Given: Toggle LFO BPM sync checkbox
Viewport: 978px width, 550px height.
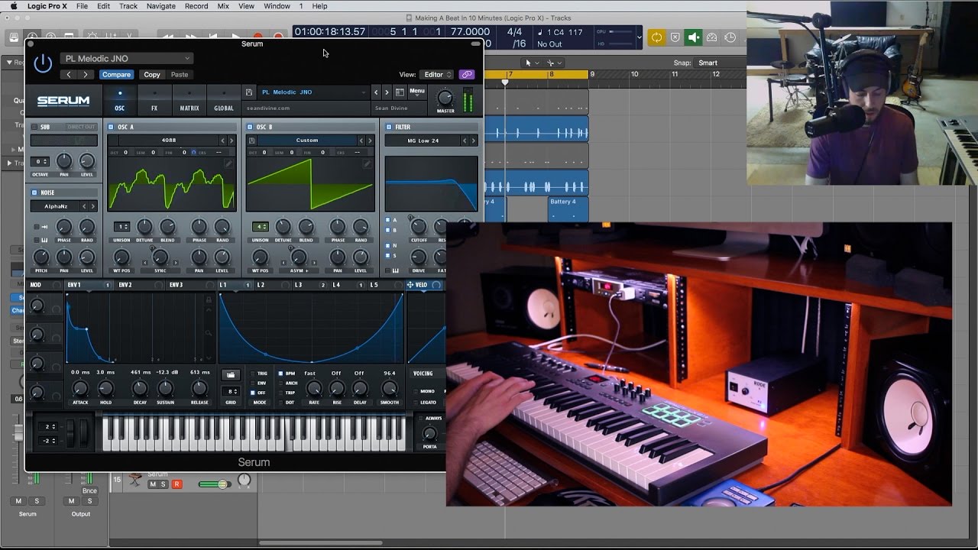Looking at the screenshot, I should (280, 374).
